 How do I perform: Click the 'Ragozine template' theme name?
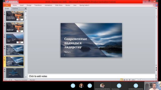tap(21, 80)
